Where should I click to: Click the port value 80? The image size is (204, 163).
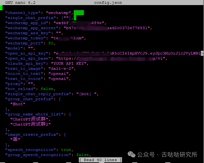click(51, 43)
